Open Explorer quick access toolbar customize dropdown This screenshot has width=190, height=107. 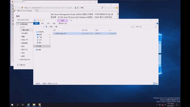point(43,21)
